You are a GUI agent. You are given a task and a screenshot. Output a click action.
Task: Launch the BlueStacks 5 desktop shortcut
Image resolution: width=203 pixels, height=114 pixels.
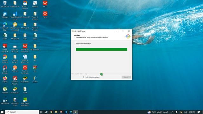(15, 90)
